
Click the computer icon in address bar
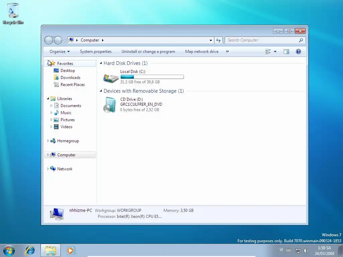pos(71,40)
